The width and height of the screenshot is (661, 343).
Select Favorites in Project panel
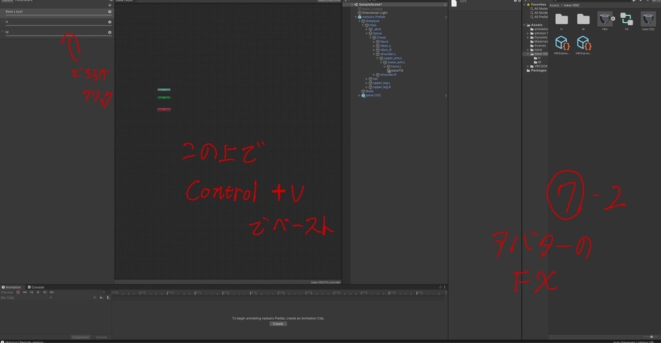point(538,5)
